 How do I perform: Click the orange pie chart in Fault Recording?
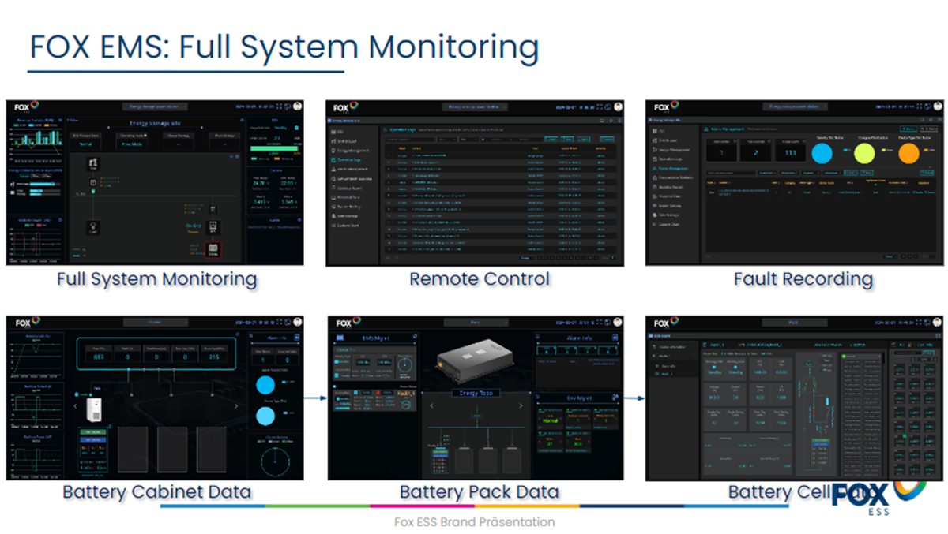(908, 152)
